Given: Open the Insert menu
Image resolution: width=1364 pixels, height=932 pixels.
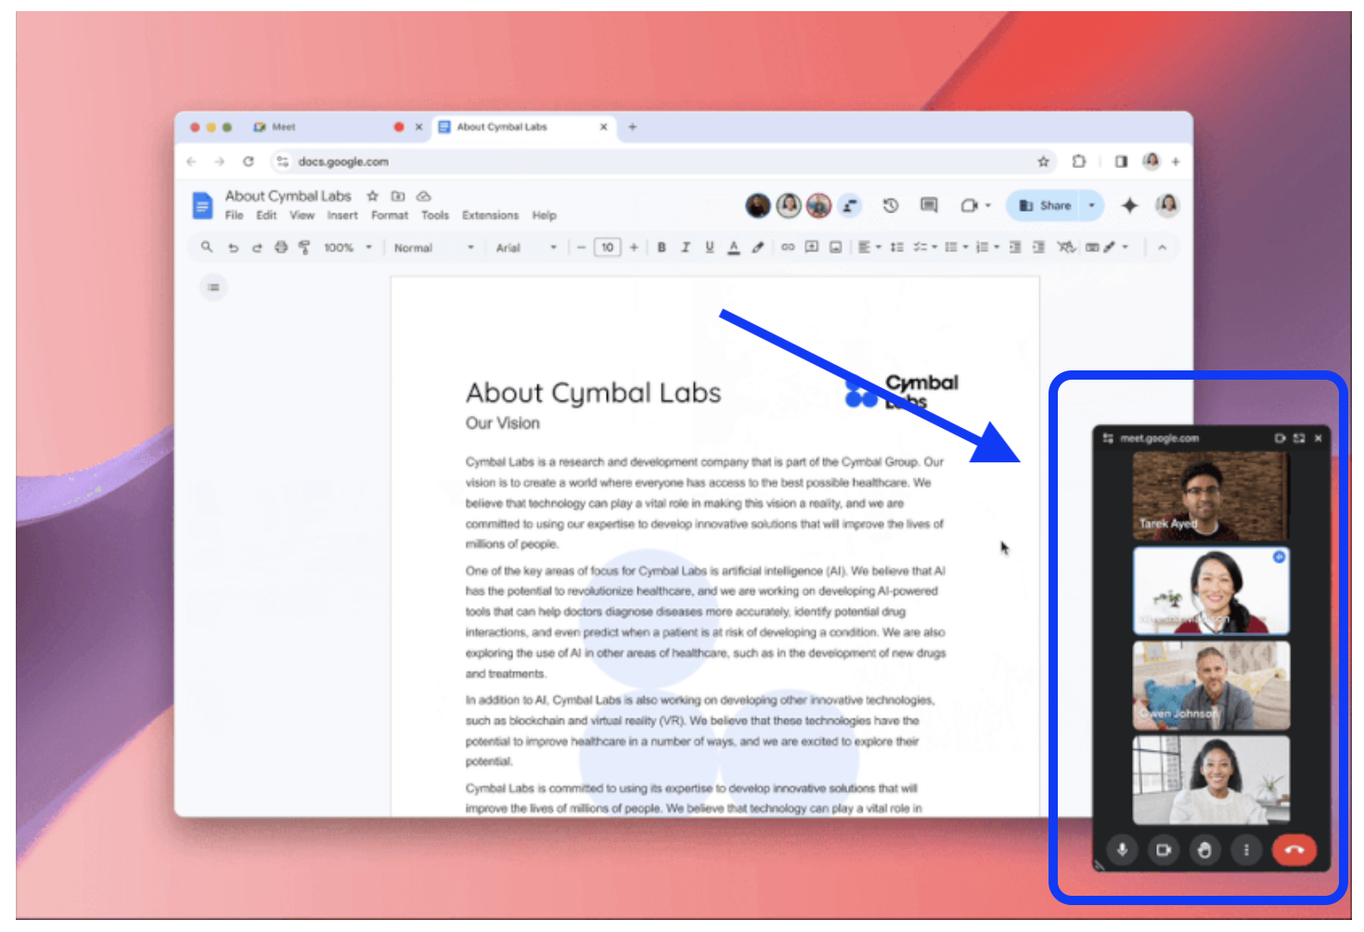Looking at the screenshot, I should [x=342, y=215].
